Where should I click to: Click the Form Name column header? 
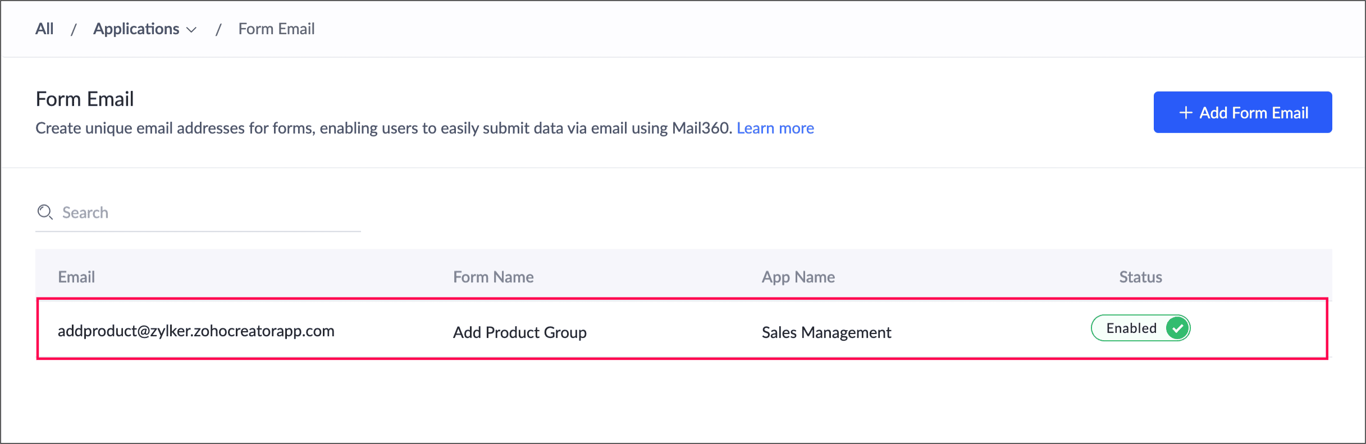point(493,277)
